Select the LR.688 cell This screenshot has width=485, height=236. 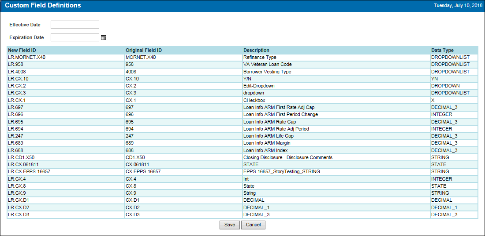point(66,150)
